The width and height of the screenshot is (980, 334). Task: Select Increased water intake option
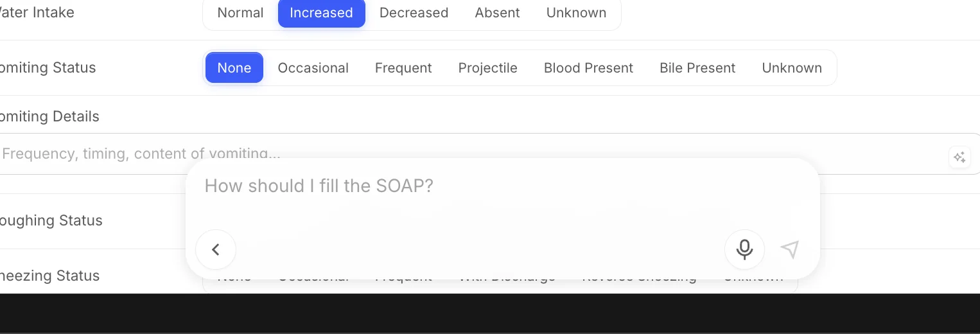321,13
